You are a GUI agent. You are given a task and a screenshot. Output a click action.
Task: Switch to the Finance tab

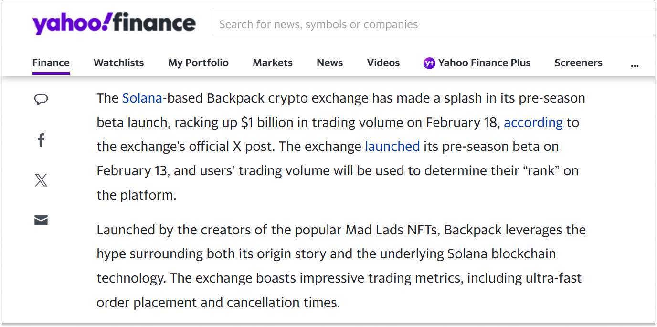point(51,63)
